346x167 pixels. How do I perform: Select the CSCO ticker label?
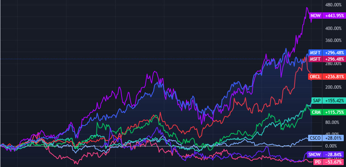pyautogui.click(x=315, y=138)
